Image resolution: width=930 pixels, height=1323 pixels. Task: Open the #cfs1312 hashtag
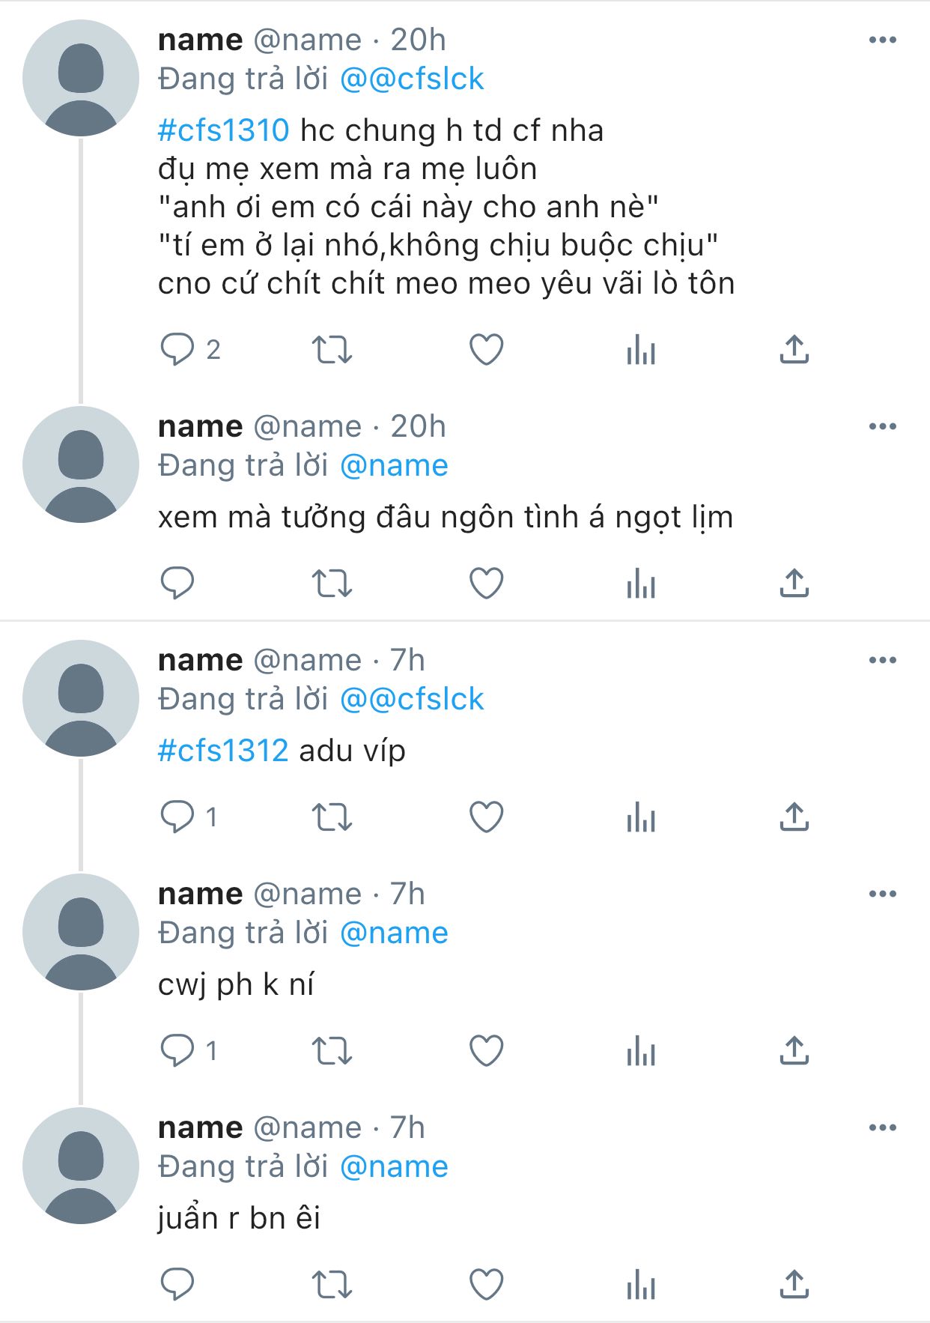tap(223, 751)
